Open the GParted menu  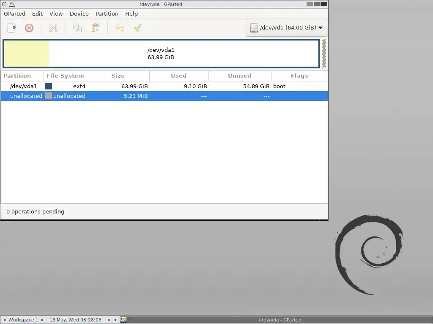15,14
